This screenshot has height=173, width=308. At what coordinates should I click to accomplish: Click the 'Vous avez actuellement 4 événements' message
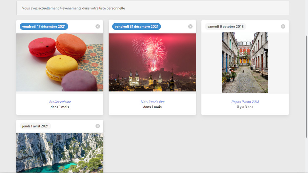click(73, 8)
